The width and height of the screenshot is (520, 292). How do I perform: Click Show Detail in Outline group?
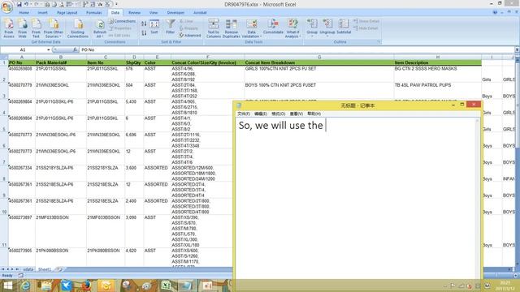(366, 21)
